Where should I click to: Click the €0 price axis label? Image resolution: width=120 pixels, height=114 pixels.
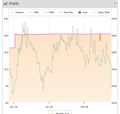tap(7, 103)
